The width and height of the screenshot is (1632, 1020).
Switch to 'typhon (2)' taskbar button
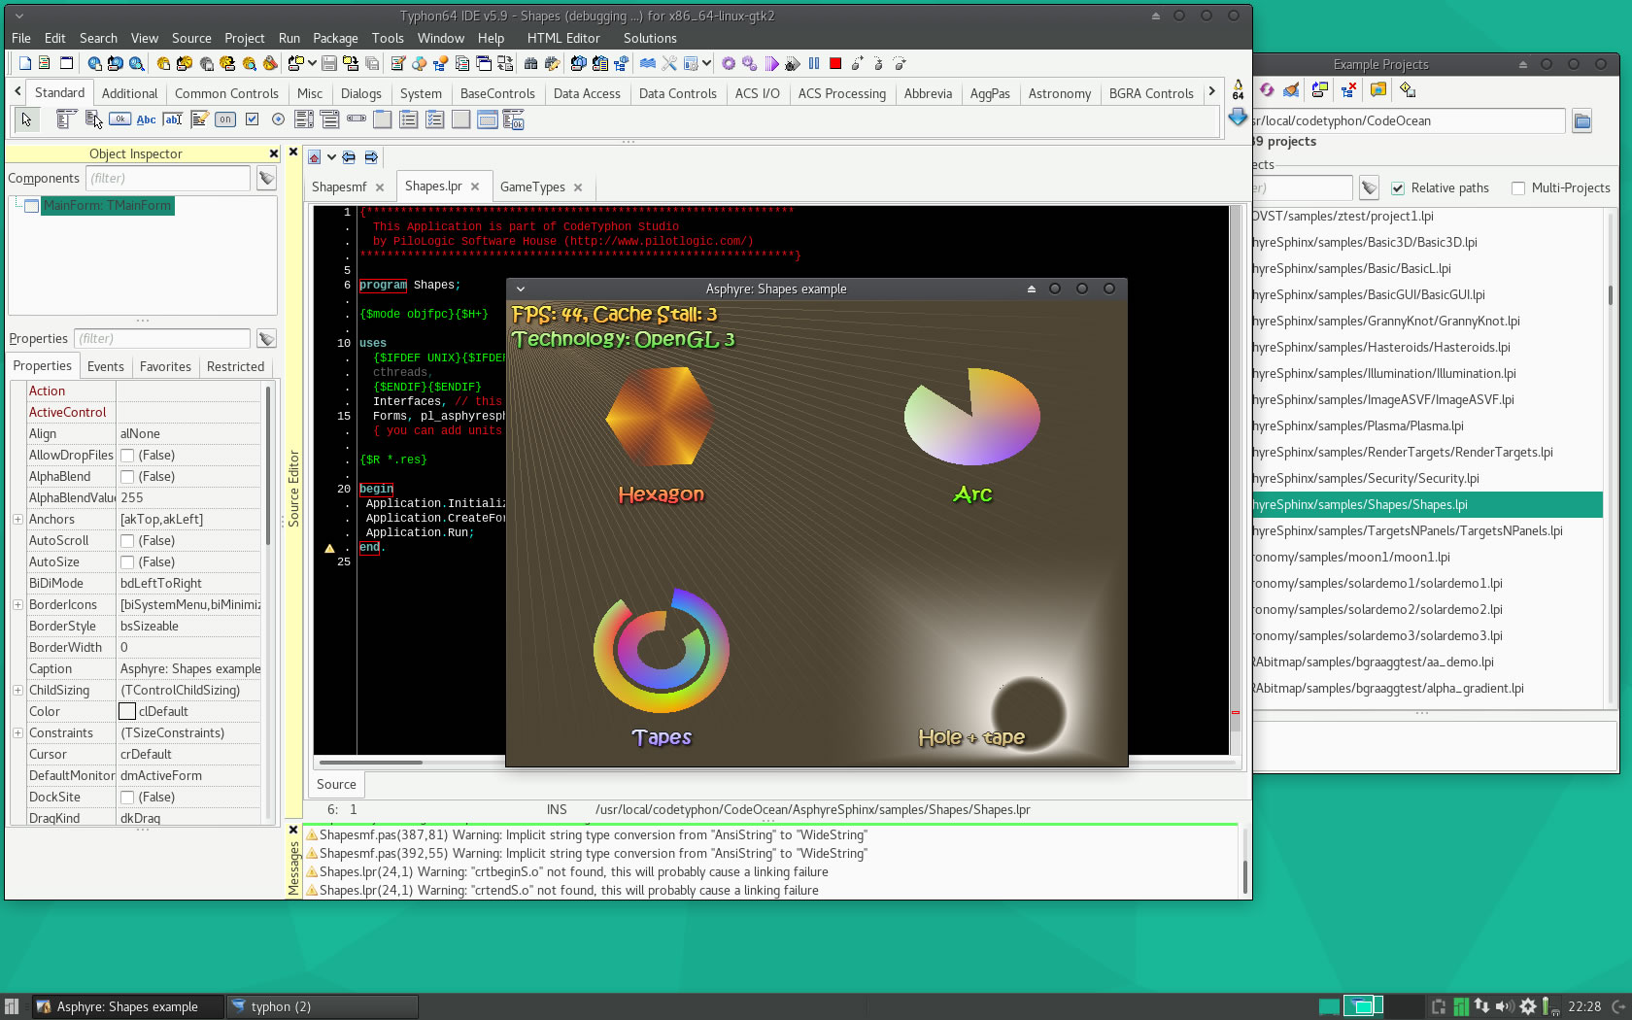323,1006
